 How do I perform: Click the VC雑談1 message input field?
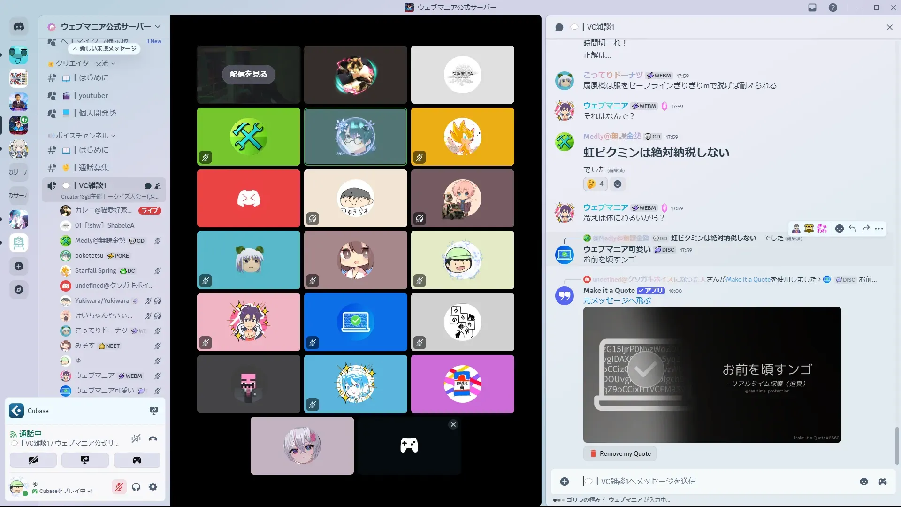(x=704, y=481)
